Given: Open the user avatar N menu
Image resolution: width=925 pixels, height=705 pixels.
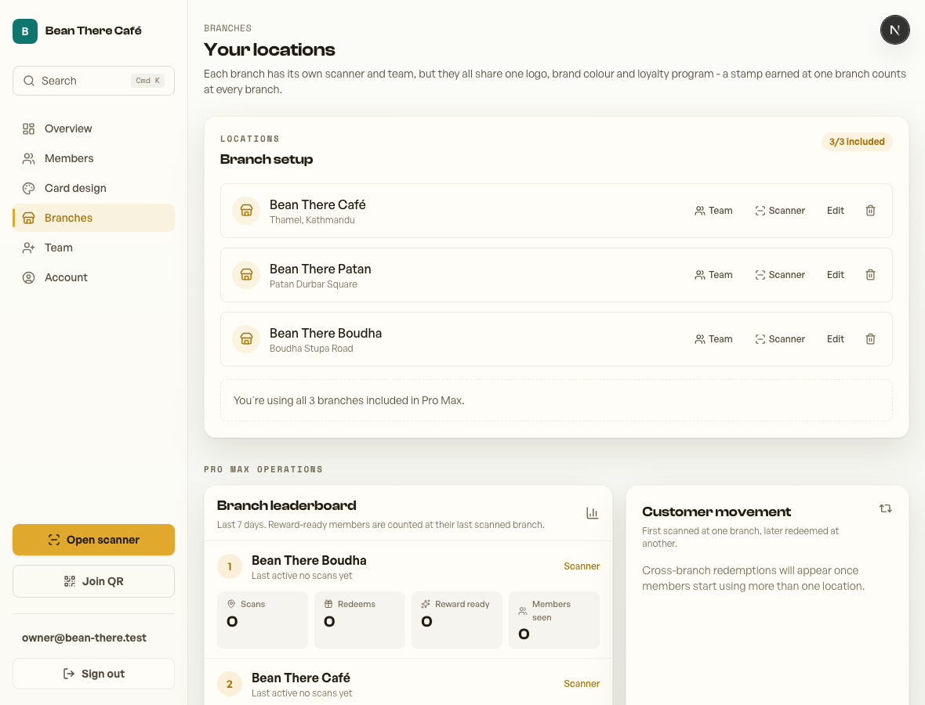Looking at the screenshot, I should point(894,30).
